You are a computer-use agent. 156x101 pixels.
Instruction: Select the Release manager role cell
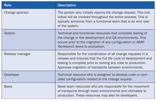(28, 60)
